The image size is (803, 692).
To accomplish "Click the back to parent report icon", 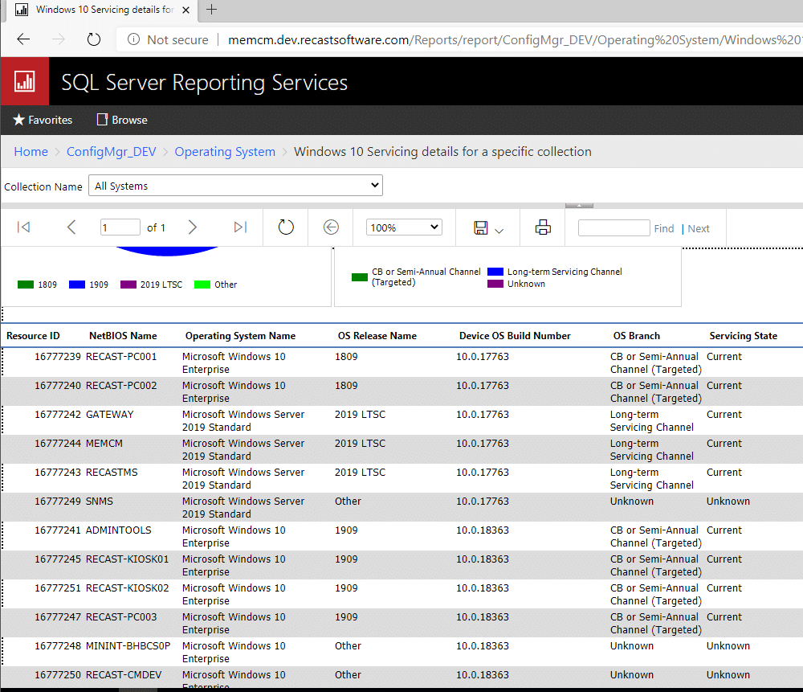I will click(331, 227).
